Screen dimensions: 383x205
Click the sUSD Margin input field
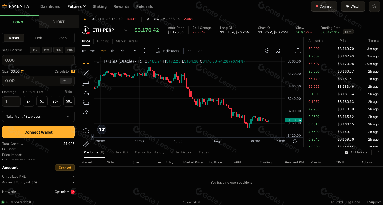[x=38, y=60]
